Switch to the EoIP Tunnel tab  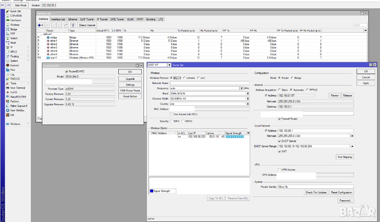click(x=87, y=19)
